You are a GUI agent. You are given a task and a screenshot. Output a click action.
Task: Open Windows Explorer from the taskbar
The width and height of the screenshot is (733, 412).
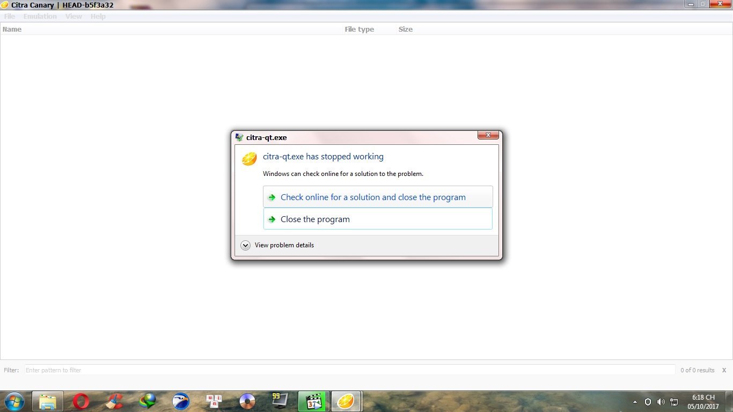point(48,401)
